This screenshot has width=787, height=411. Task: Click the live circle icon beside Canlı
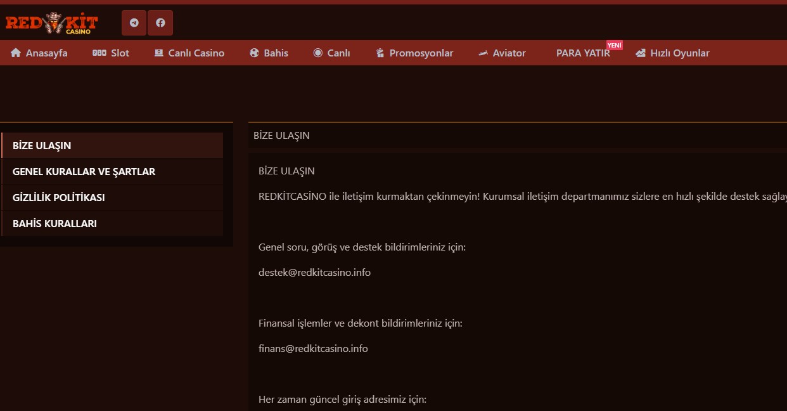(318, 53)
